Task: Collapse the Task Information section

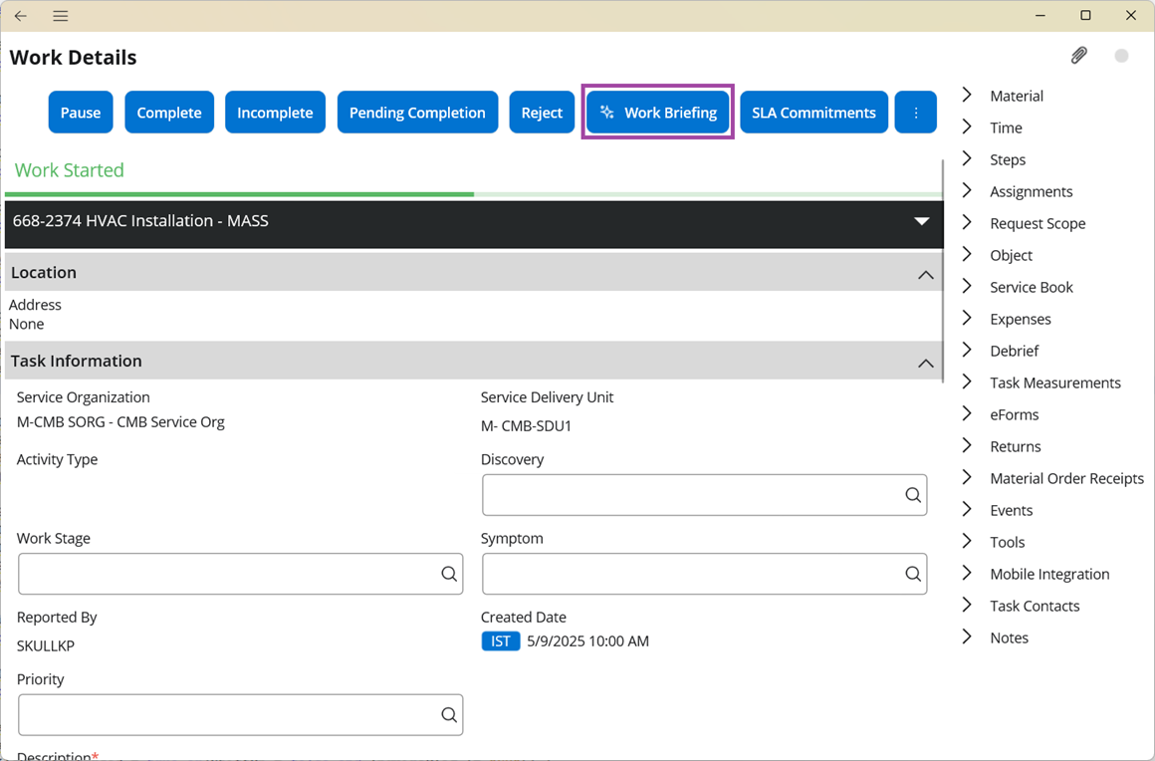Action: [925, 363]
